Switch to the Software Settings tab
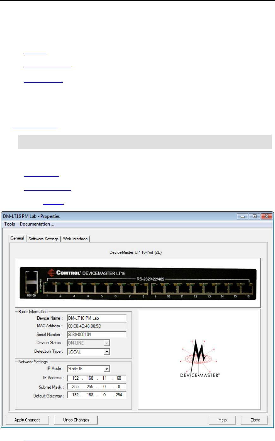The image size is (275, 441). click(43, 239)
